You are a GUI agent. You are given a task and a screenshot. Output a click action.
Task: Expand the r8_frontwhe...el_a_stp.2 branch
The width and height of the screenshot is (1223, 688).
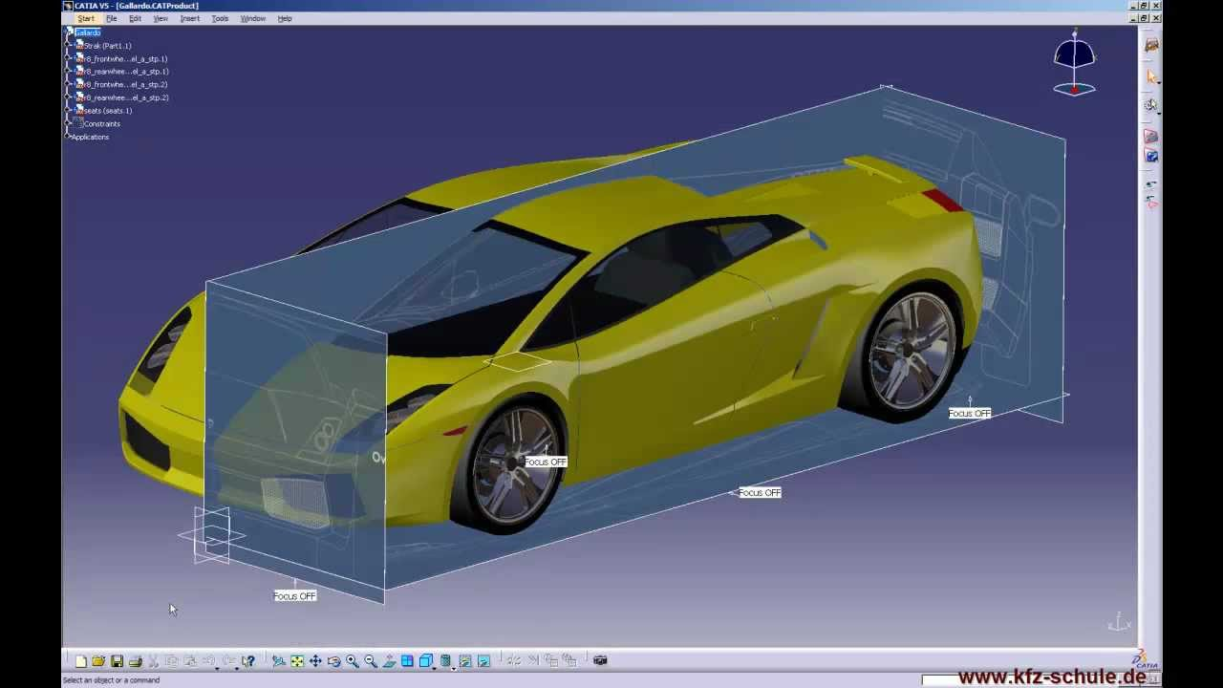(68, 84)
